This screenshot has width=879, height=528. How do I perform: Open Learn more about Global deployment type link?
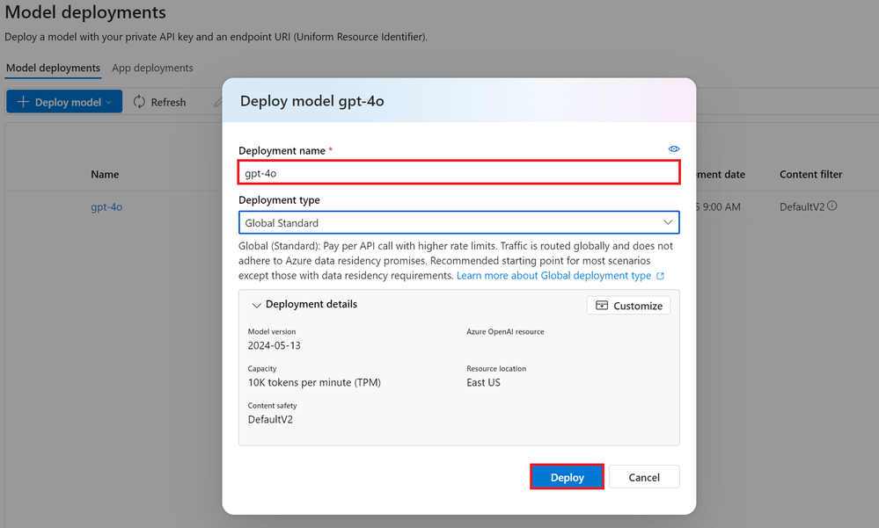coord(553,276)
